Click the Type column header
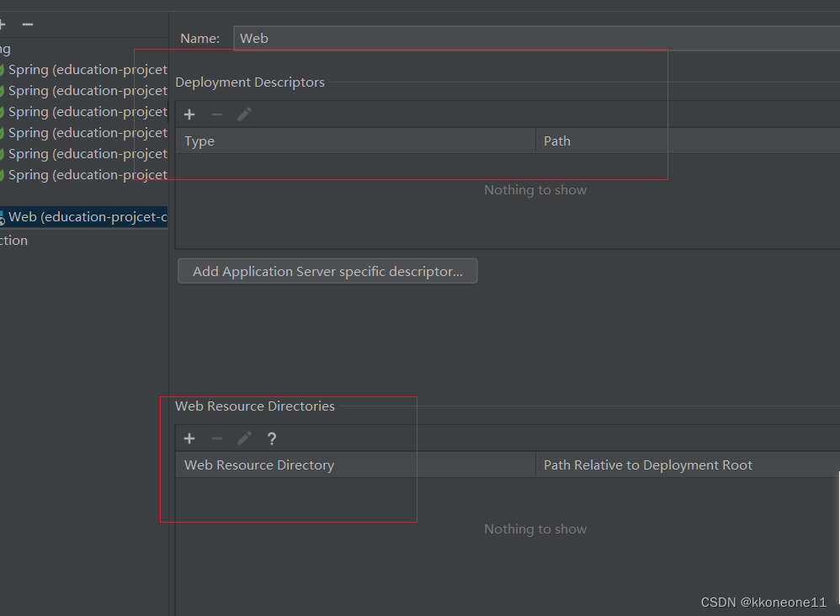Viewport: 840px width, 616px height. tap(199, 141)
